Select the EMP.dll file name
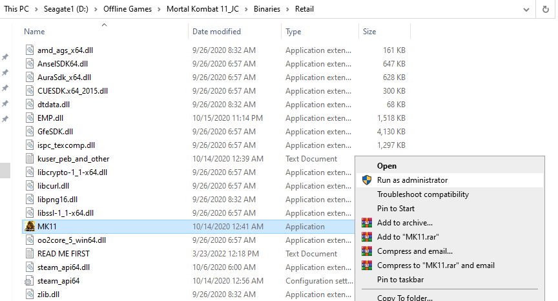The height and width of the screenshot is (301, 558). 50,118
